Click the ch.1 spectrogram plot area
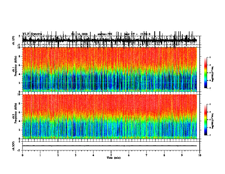225x174 pixels. coord(110,69)
